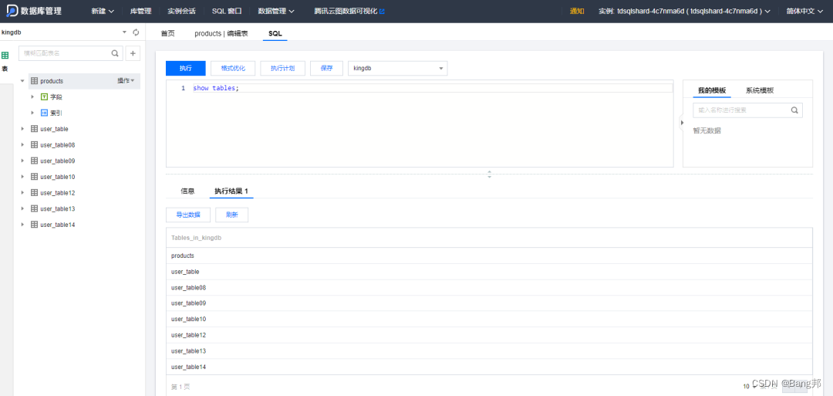Refresh the kingdb database list icon
This screenshot has height=396, width=833.
[x=136, y=32]
